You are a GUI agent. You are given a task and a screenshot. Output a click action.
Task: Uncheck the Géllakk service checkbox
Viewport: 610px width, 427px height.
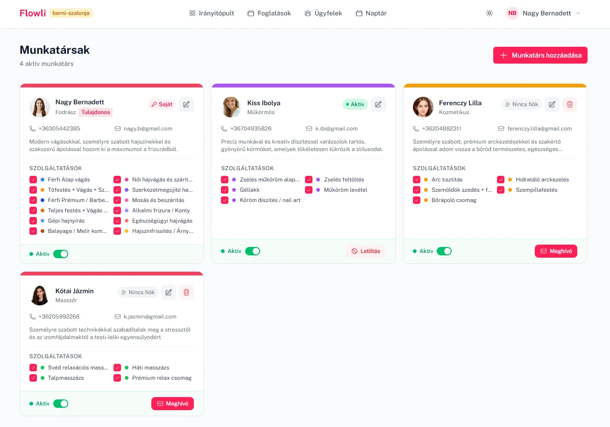[225, 190]
